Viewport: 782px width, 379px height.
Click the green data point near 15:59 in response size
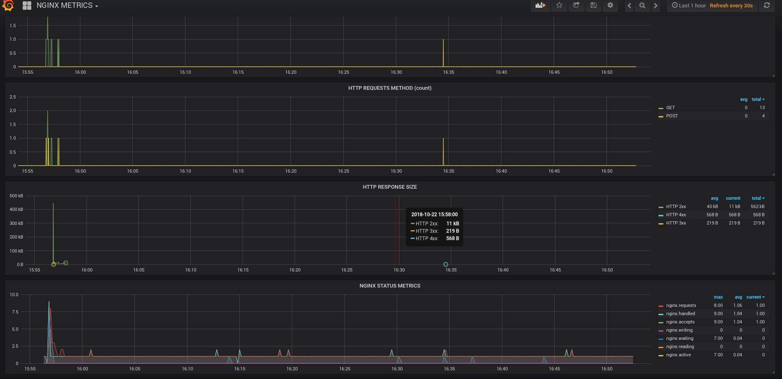[x=66, y=263]
